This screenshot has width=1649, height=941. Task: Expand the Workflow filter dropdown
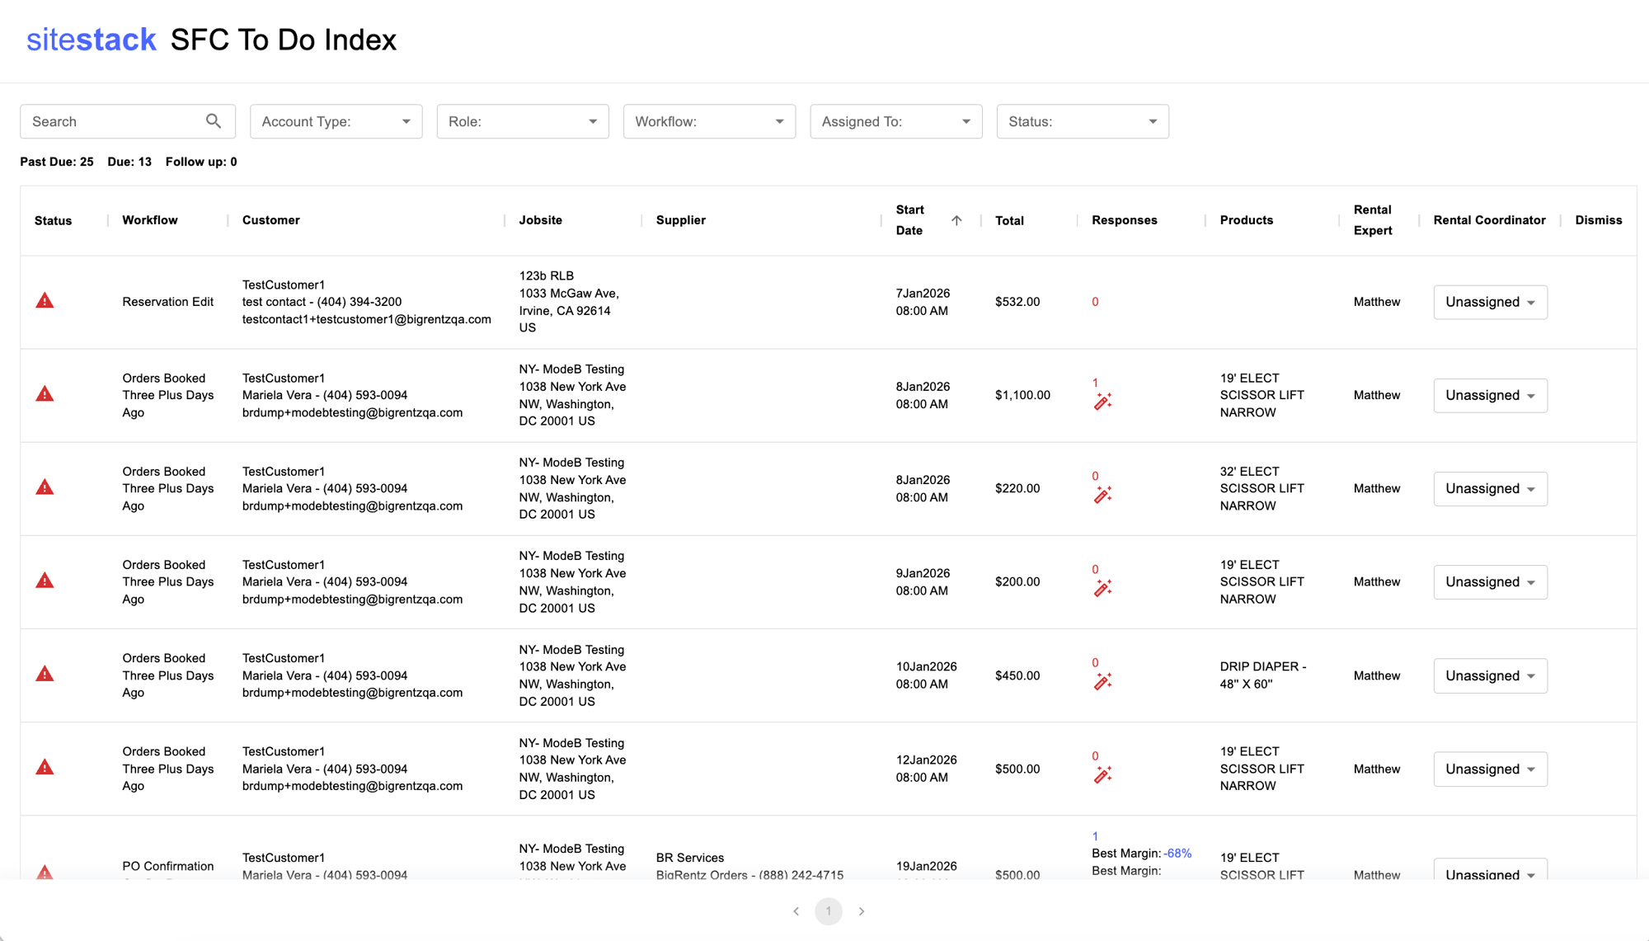tap(709, 121)
